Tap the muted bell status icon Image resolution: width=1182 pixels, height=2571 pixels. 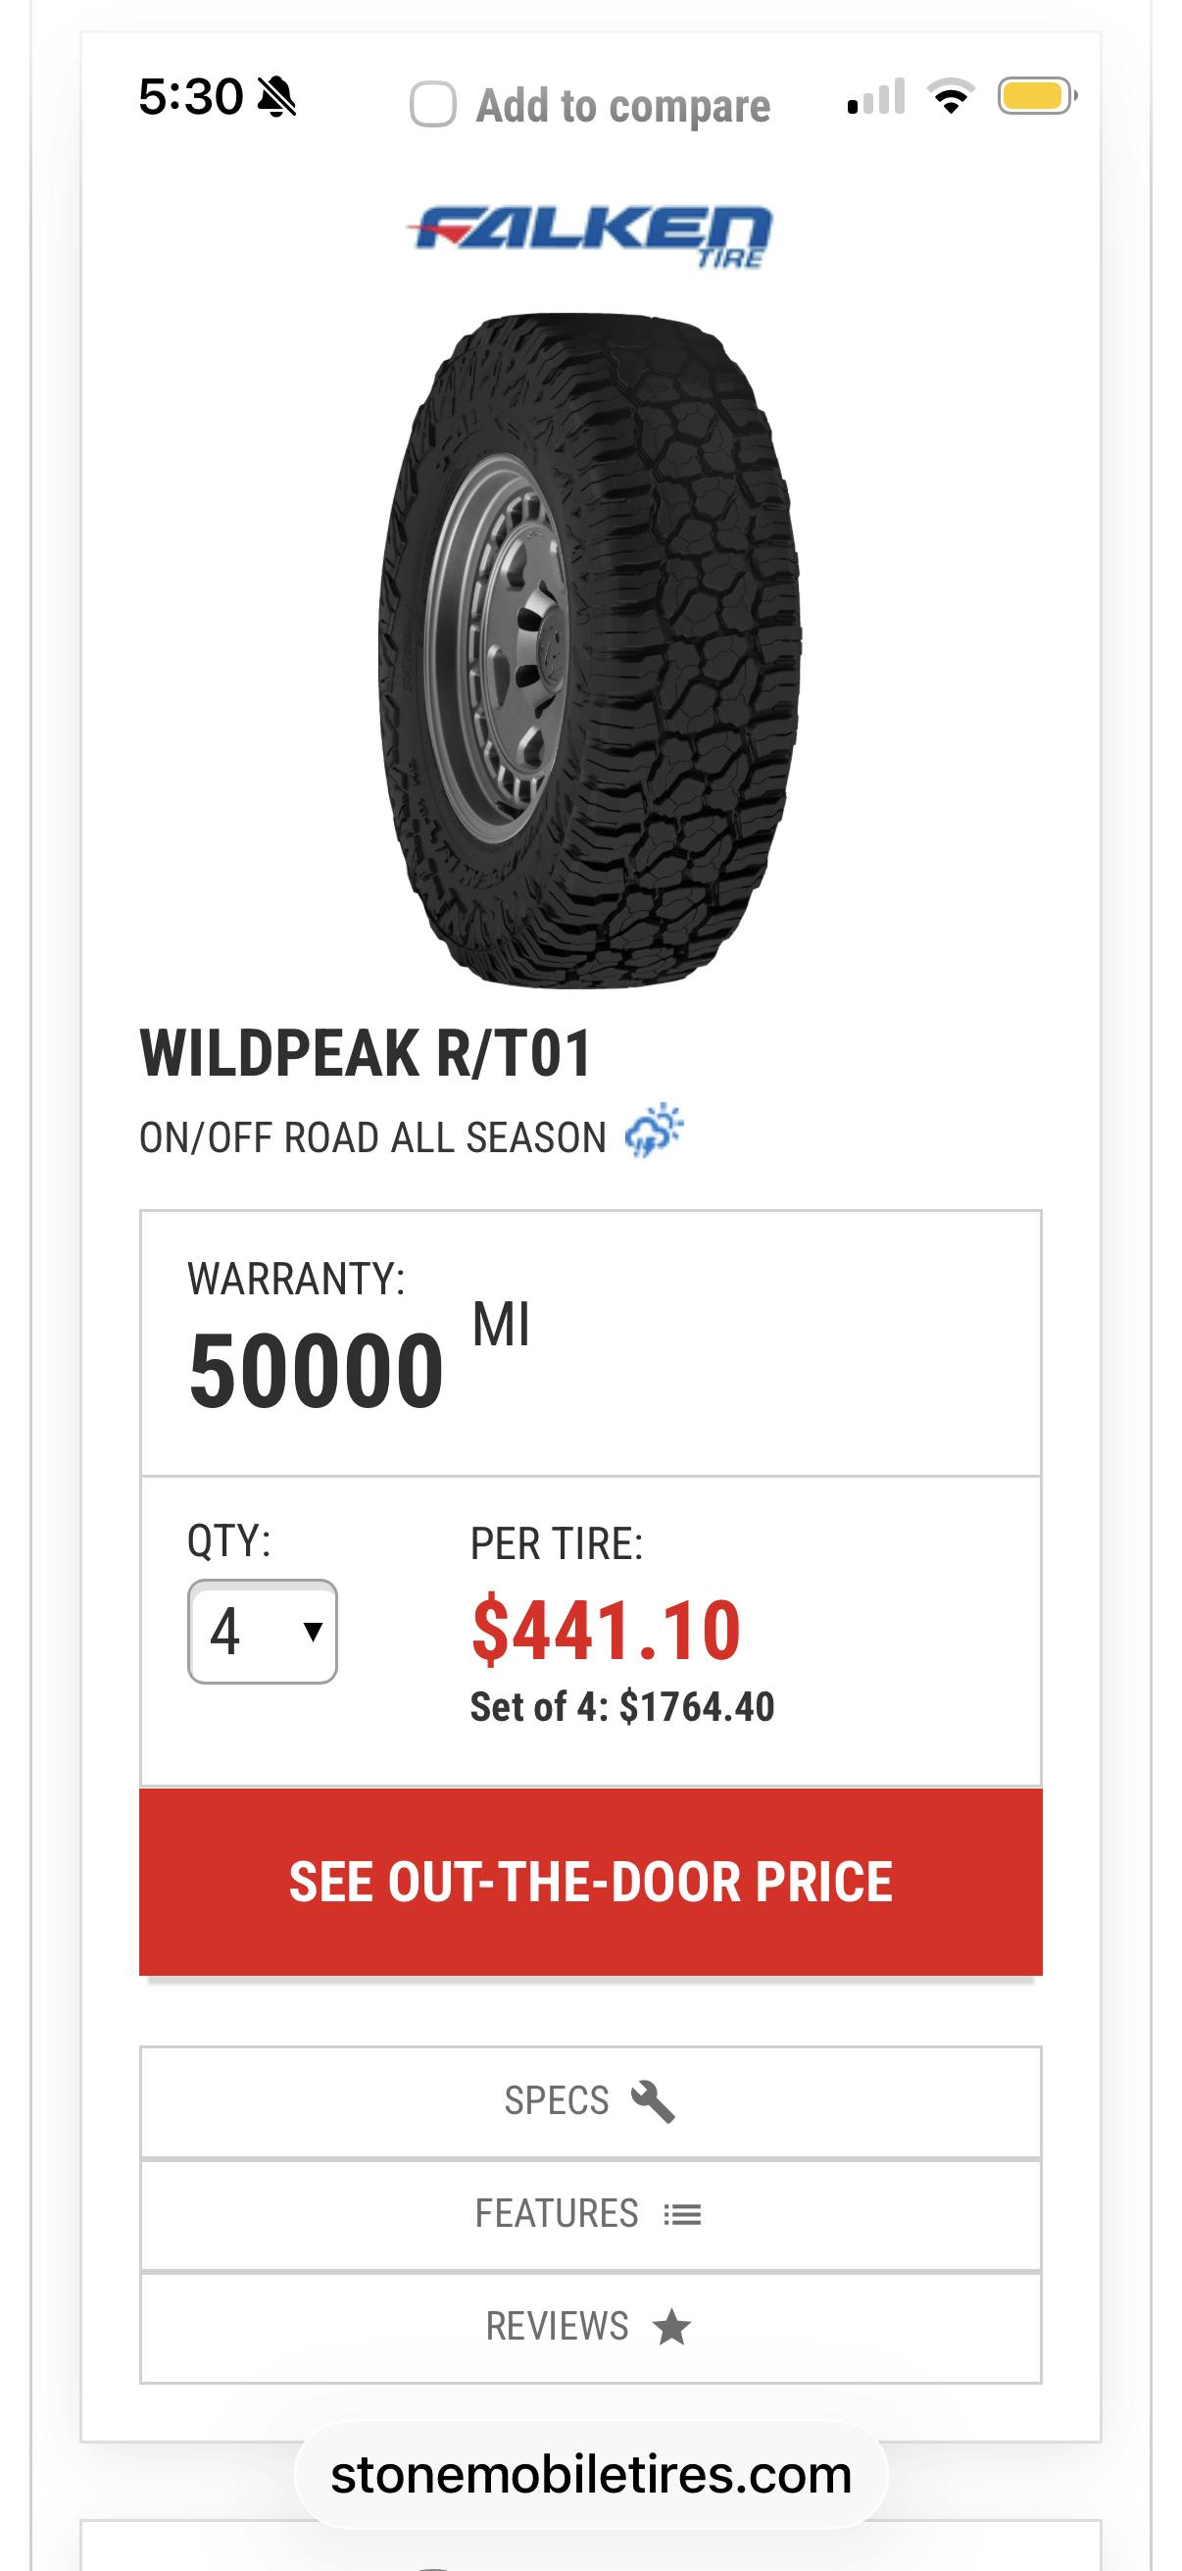(276, 98)
